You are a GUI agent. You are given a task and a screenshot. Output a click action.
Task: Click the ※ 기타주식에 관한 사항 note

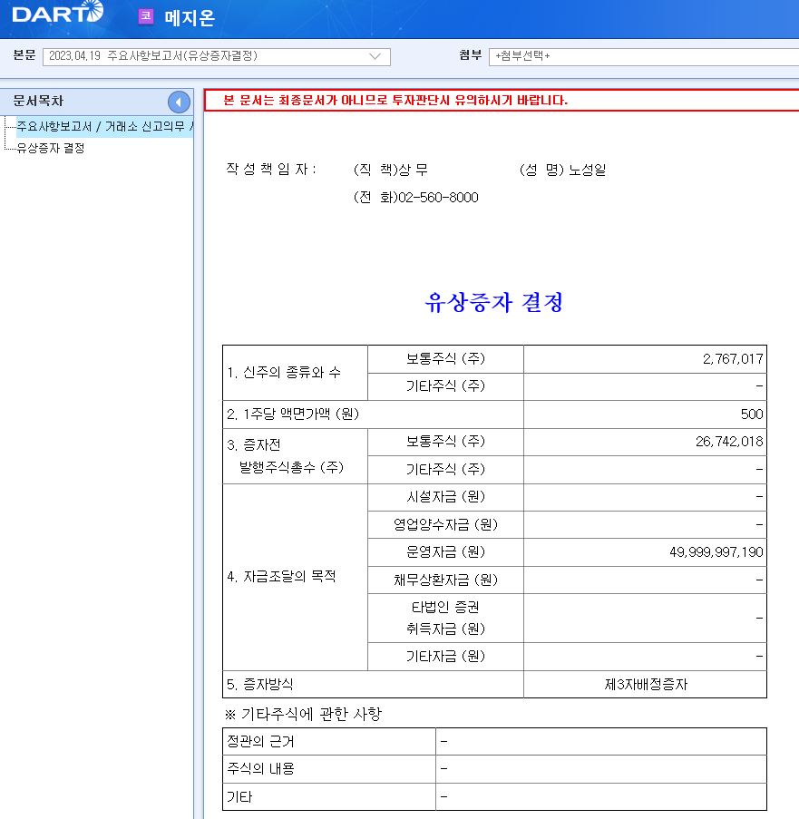303,714
